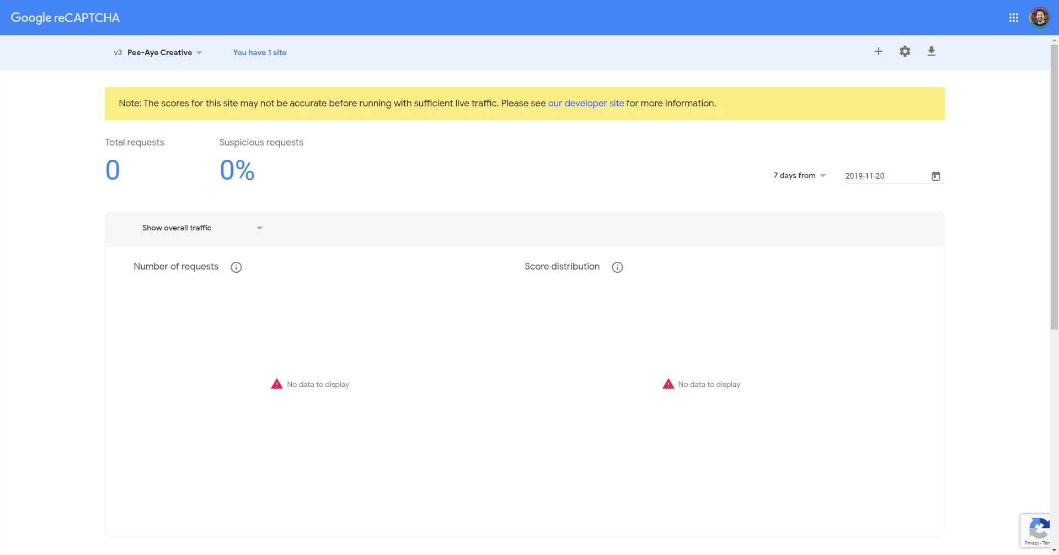This screenshot has width=1059, height=555.
Task: Open site settings via gear icon
Action: point(905,51)
